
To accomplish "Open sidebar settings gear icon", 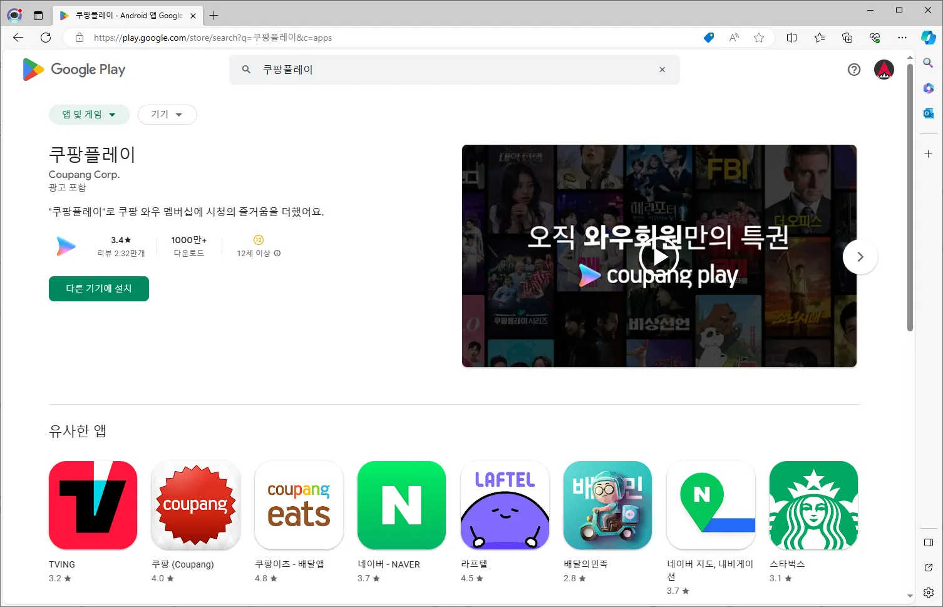I will (929, 593).
